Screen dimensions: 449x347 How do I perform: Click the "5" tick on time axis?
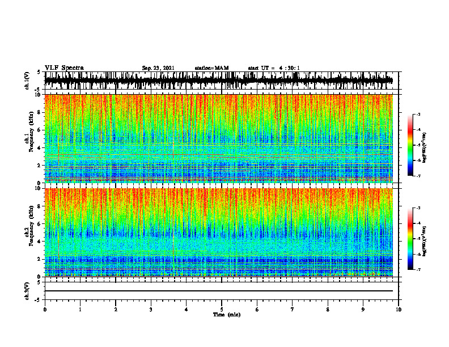(222, 310)
